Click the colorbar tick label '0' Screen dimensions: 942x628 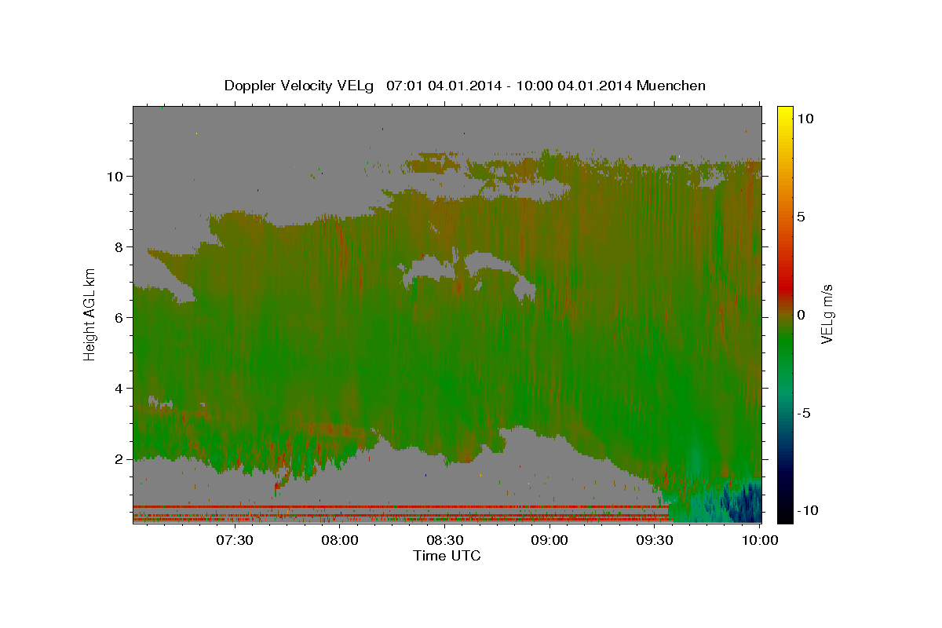(x=801, y=315)
